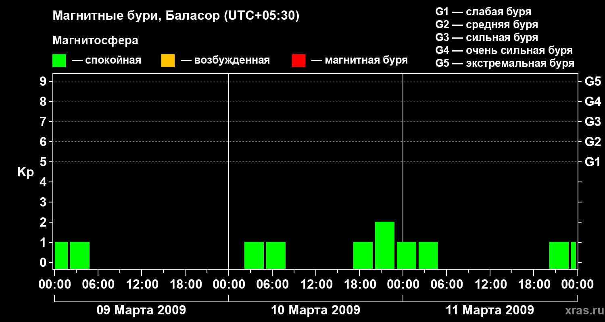Click the 'G2 — средняя буря' description
This screenshot has width=605, height=322.
tap(487, 25)
